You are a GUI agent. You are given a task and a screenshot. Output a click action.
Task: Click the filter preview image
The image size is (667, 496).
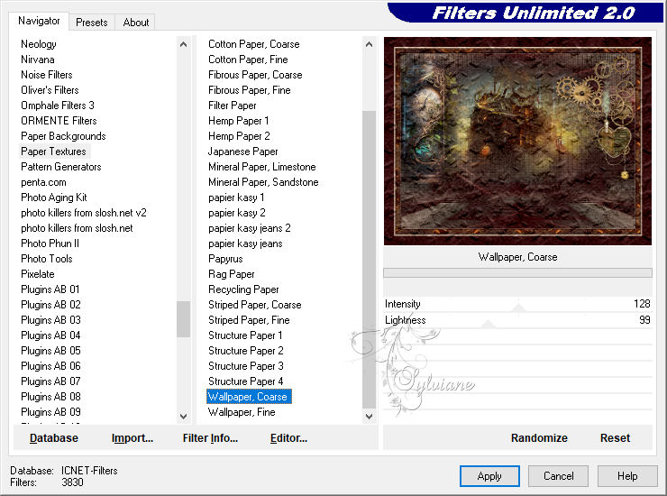point(517,141)
